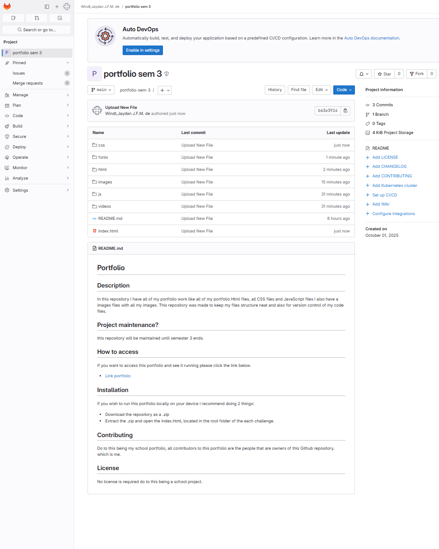The image size is (439, 549).
Task: Toggle the sidebar collapse icon
Action: click(x=47, y=7)
